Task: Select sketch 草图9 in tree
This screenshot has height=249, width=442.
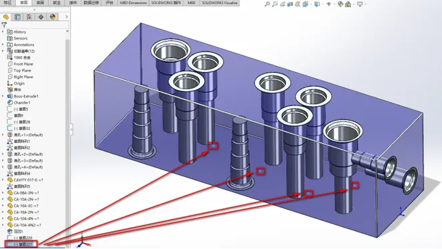Action: pos(18,115)
